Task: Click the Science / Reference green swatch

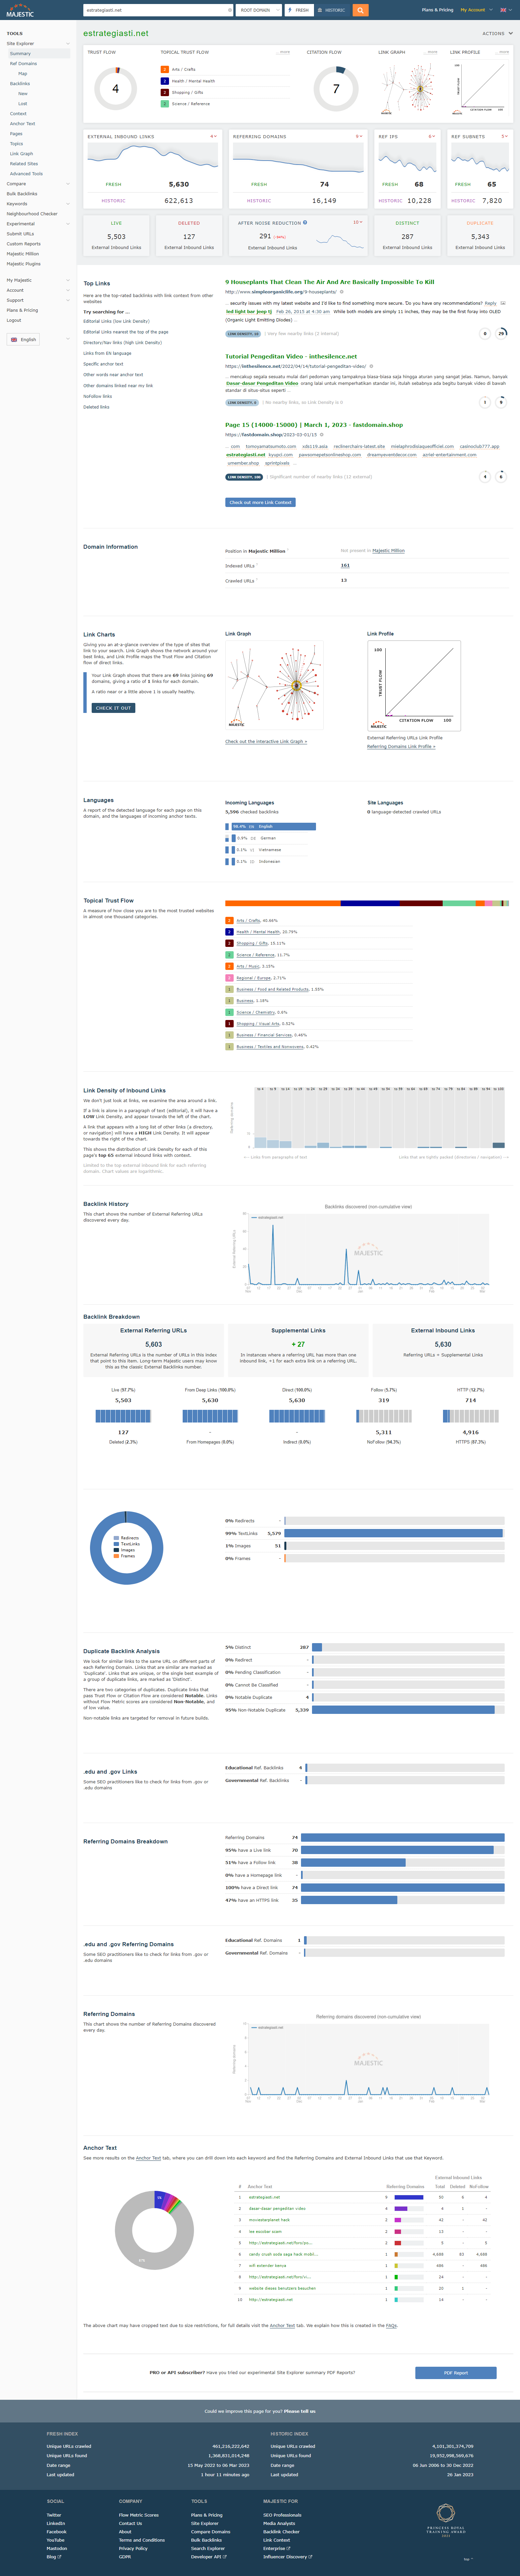Action: [165, 104]
